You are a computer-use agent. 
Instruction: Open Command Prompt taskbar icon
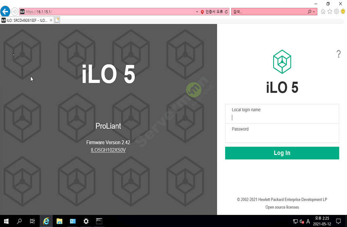point(99,221)
